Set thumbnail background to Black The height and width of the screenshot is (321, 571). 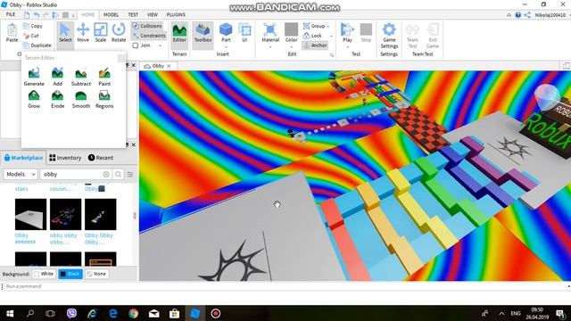(70, 274)
